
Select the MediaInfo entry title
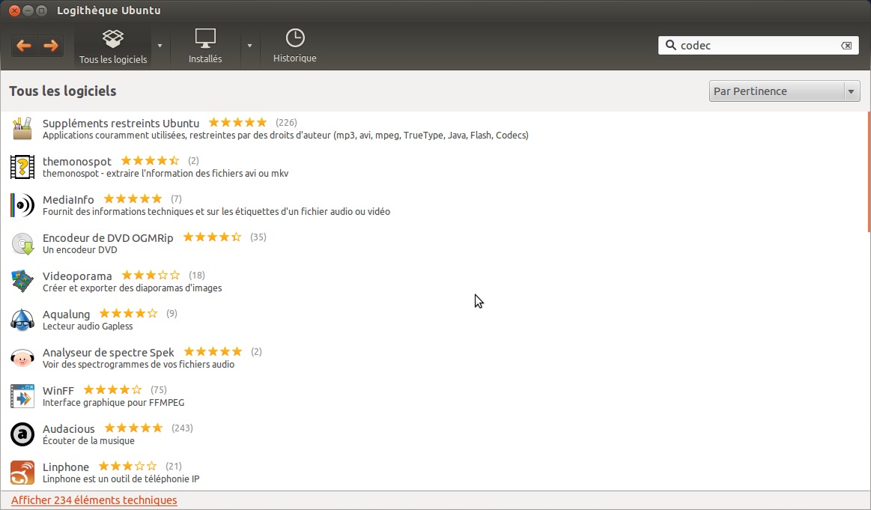(68, 199)
